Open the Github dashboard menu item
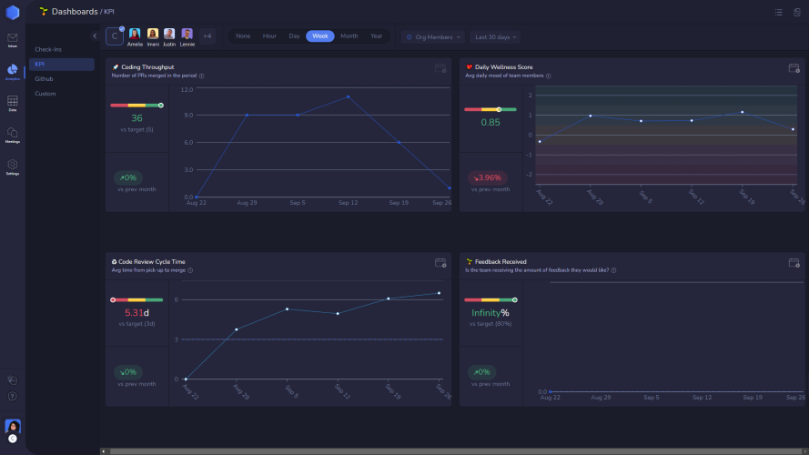809x455 pixels. pyautogui.click(x=44, y=79)
